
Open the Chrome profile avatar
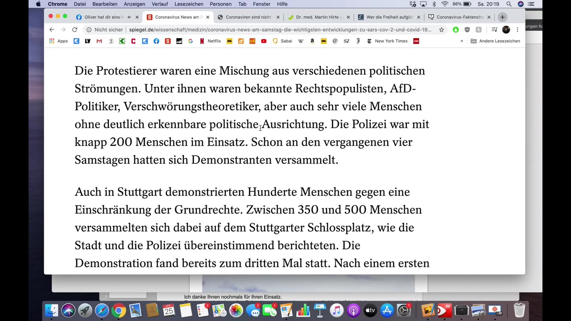506,30
